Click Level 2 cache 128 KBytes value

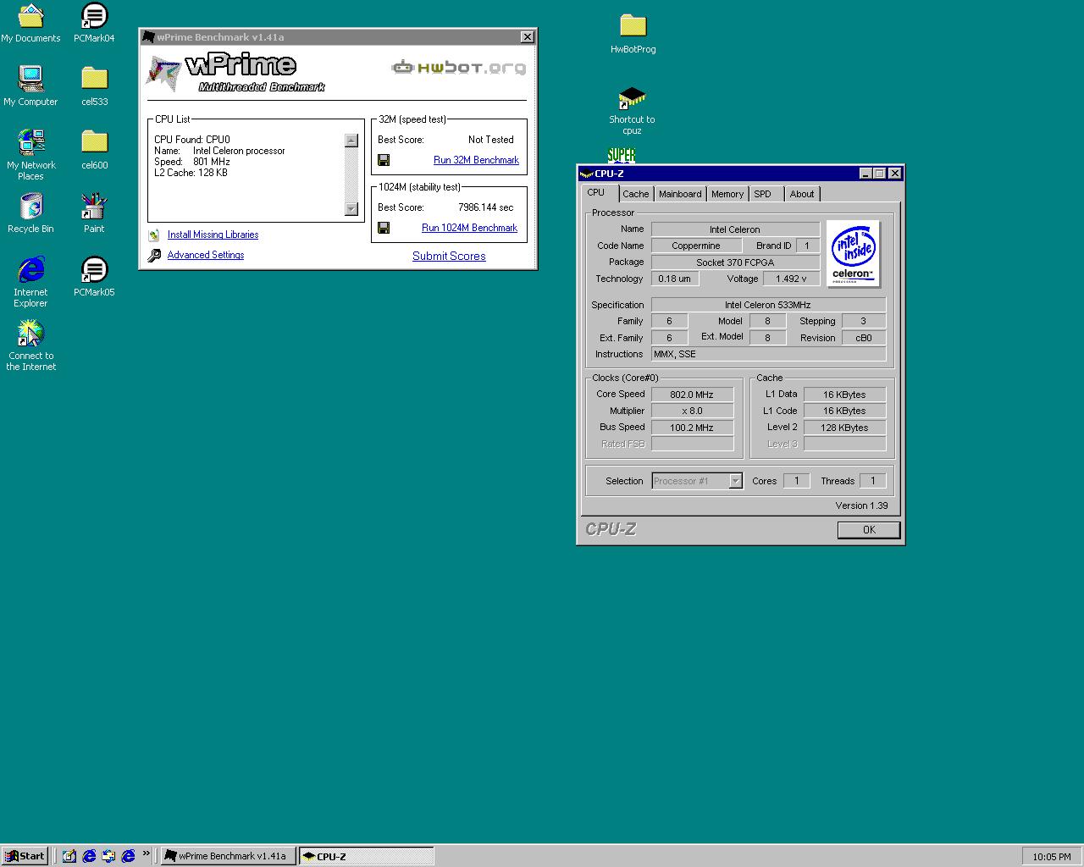[x=844, y=428]
